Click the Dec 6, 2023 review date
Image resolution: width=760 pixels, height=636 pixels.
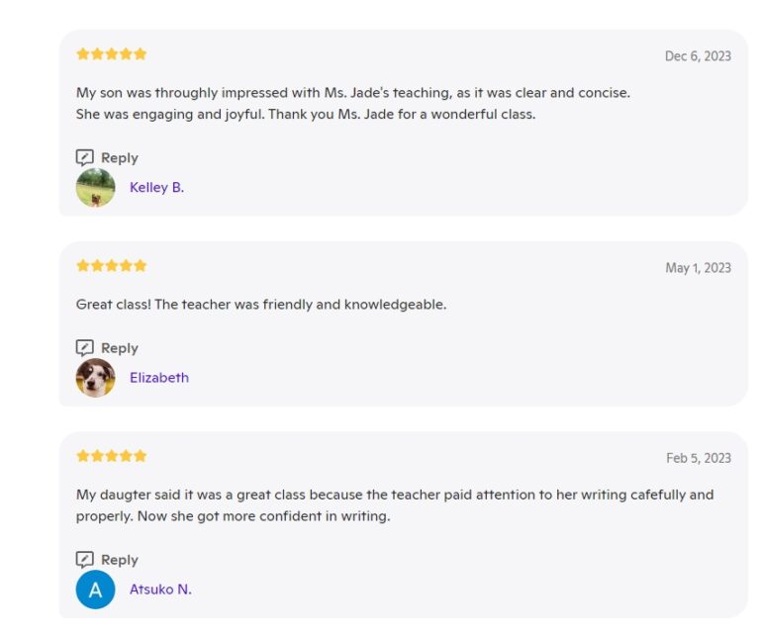click(698, 56)
